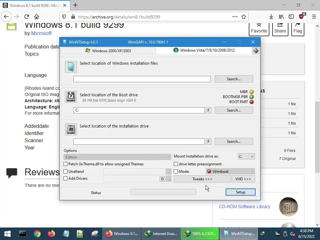Open page actions three-dot menu
The height and width of the screenshot is (240, 320).
pyautogui.click(x=235, y=17)
